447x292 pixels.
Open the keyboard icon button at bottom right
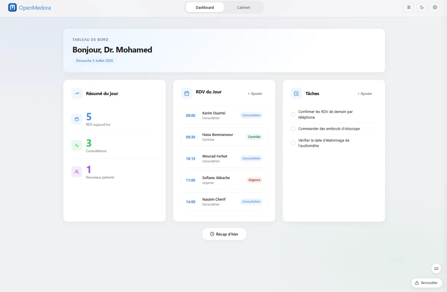point(436,269)
